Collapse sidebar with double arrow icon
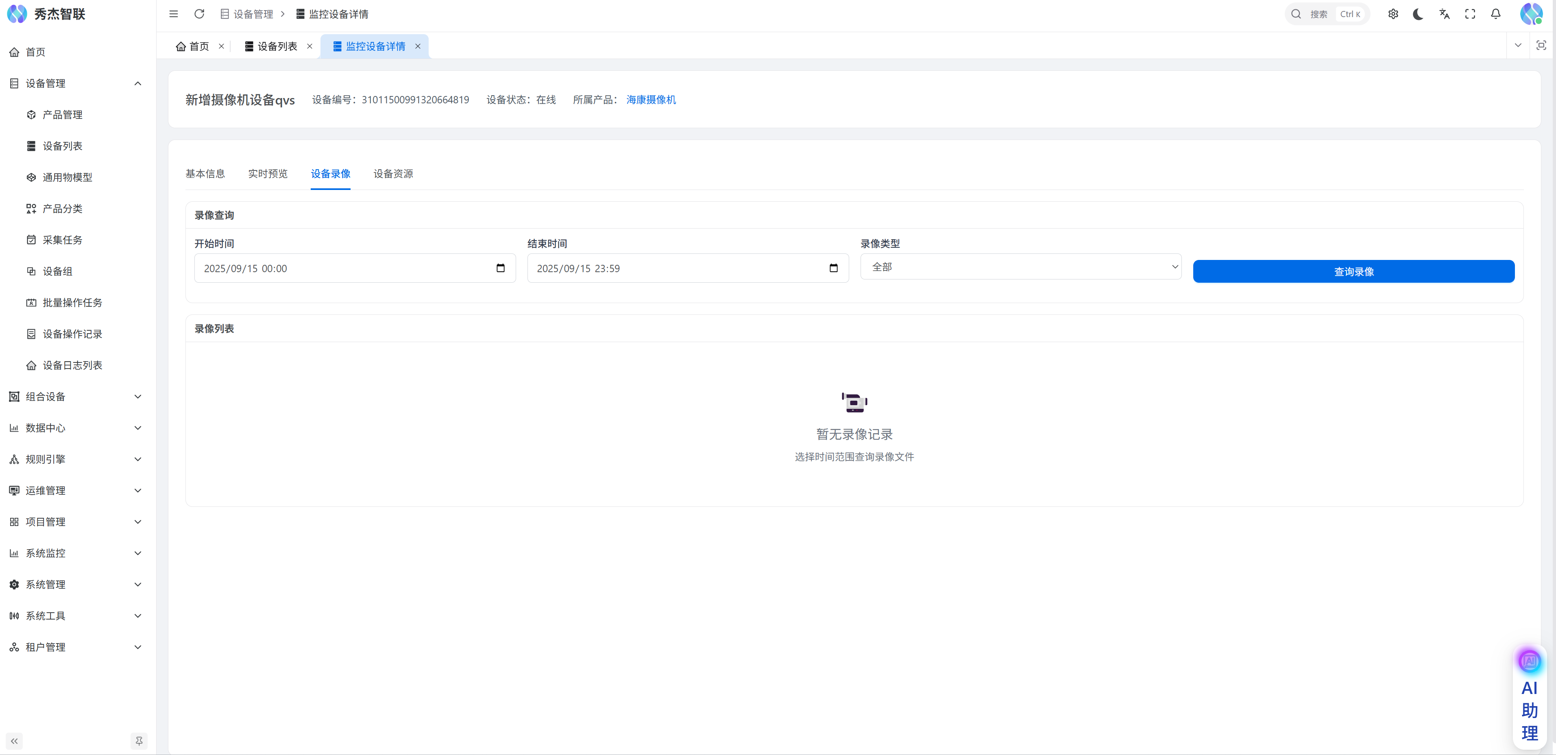This screenshot has height=755, width=1556. (15, 741)
